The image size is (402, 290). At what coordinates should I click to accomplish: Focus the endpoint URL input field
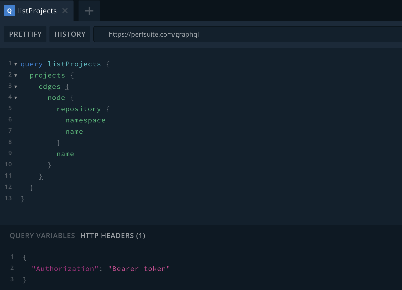(248, 34)
